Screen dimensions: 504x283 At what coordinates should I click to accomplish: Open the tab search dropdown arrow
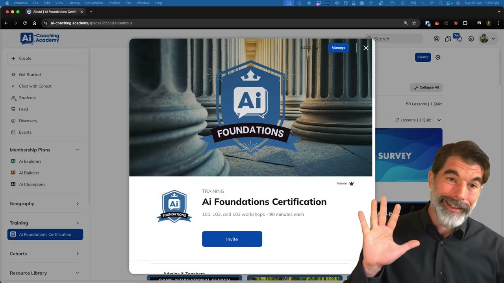(x=498, y=12)
